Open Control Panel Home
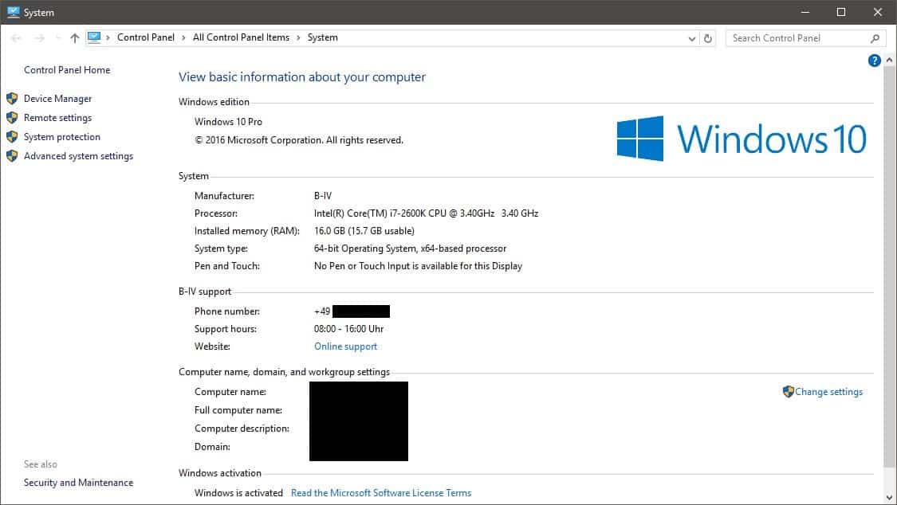The image size is (897, 505). pyautogui.click(x=67, y=69)
